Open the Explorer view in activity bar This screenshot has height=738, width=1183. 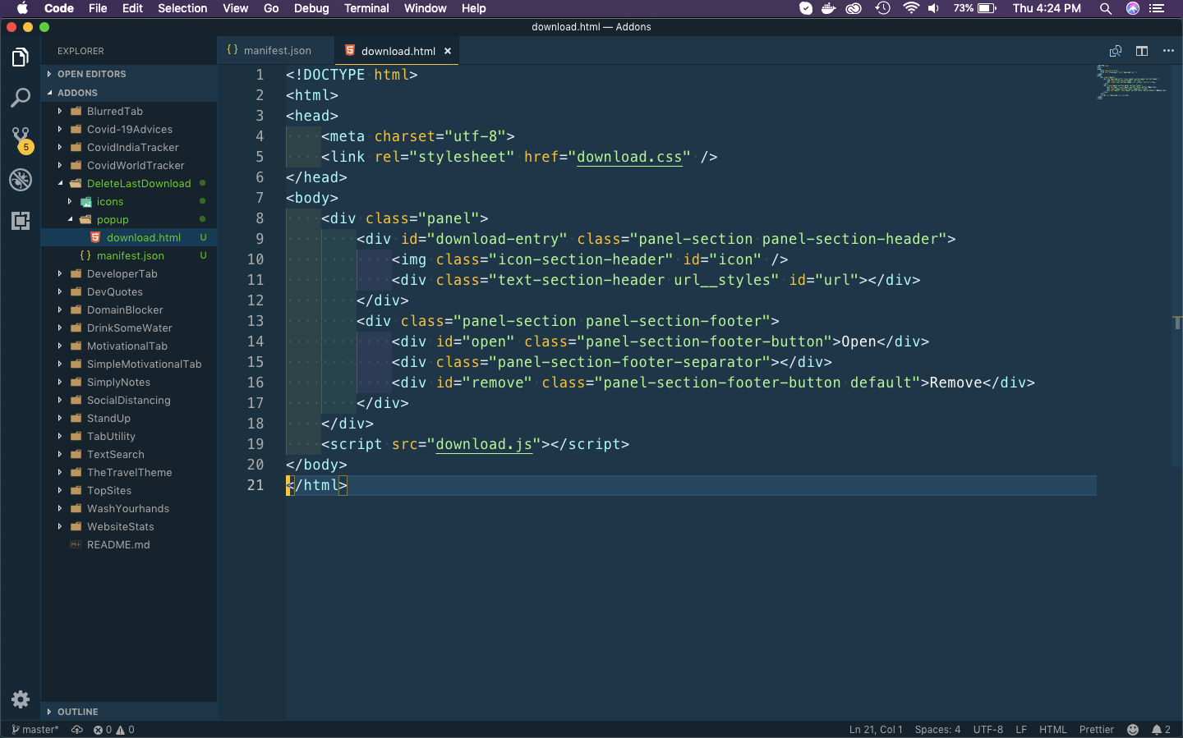point(21,57)
